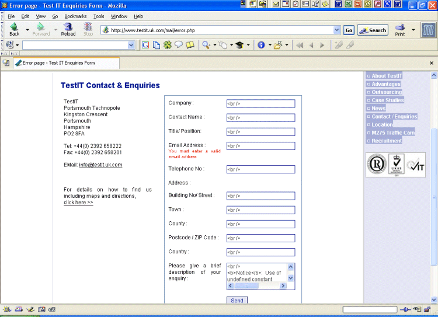
Task: Click the blue info circle icon
Action: pyautogui.click(x=261, y=45)
